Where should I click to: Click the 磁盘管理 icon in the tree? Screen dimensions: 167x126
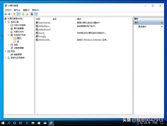(x=12, y=54)
